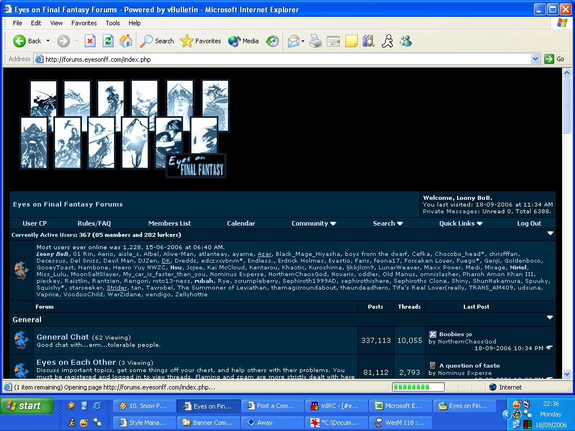575x431 pixels.
Task: Click the Eyes on Each Other forum icon
Action: [21, 370]
